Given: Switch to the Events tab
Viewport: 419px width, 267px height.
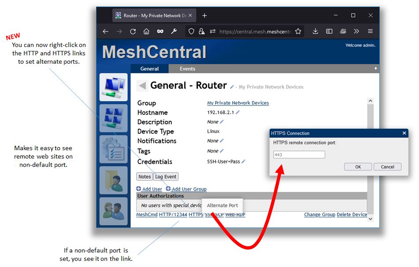Looking at the screenshot, I should point(187,69).
